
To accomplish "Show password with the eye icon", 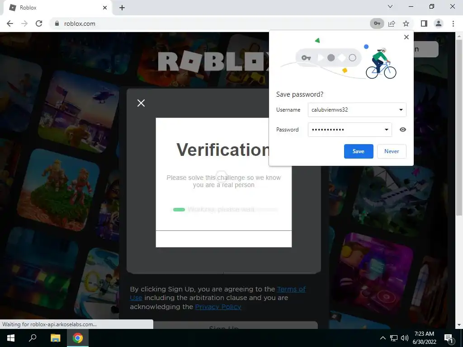I will 402,130.
